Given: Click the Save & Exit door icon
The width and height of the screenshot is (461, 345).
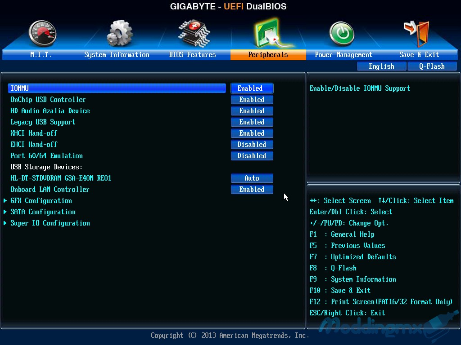Looking at the screenshot, I should [417, 34].
